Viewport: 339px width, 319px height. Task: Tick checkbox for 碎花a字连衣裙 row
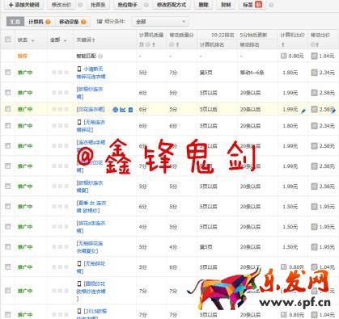tap(8, 226)
